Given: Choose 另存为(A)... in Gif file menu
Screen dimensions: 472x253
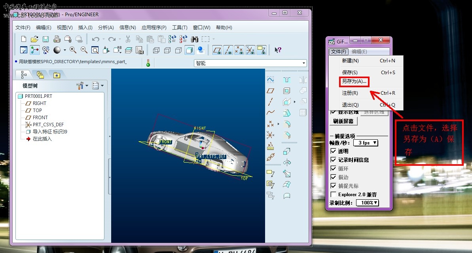Looking at the screenshot, I should pos(354,81).
